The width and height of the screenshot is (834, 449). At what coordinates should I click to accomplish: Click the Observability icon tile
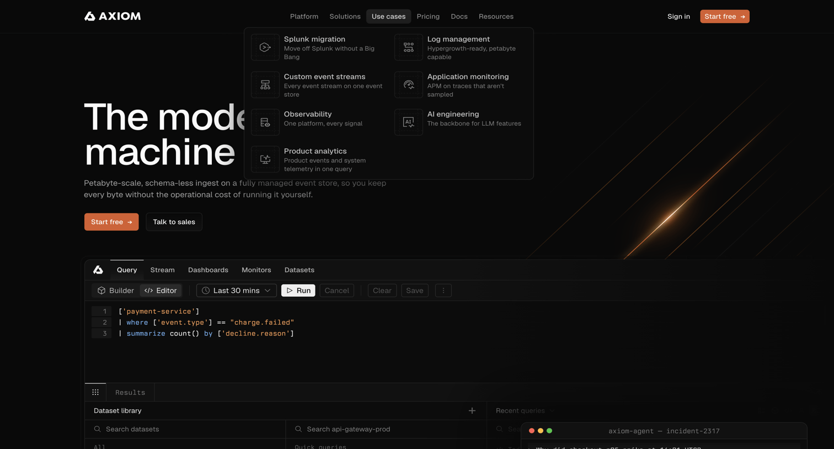[x=265, y=122]
